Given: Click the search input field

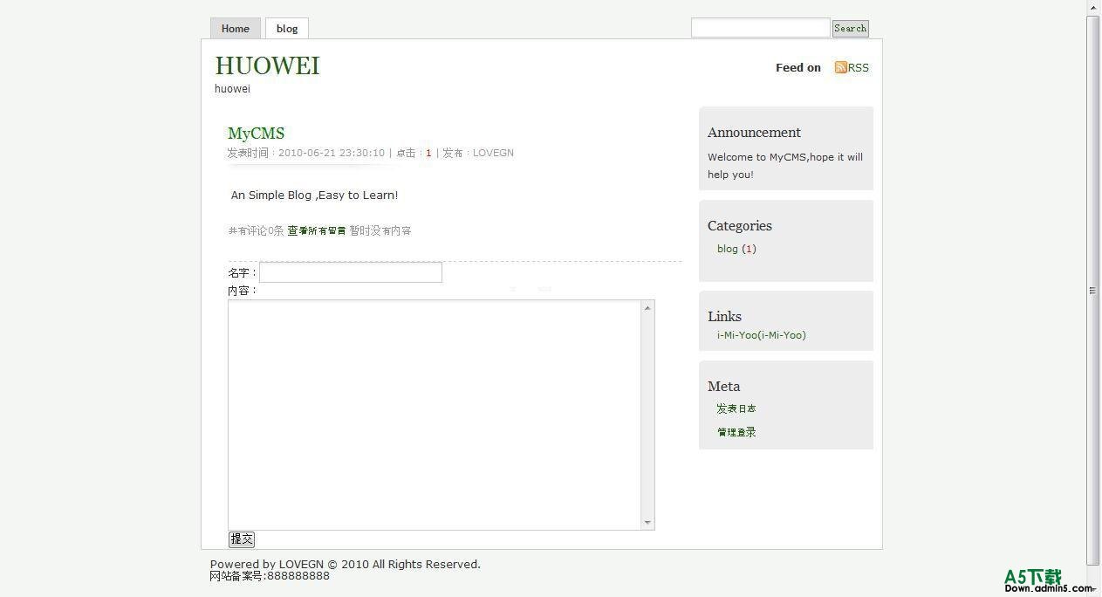Looking at the screenshot, I should pyautogui.click(x=760, y=28).
